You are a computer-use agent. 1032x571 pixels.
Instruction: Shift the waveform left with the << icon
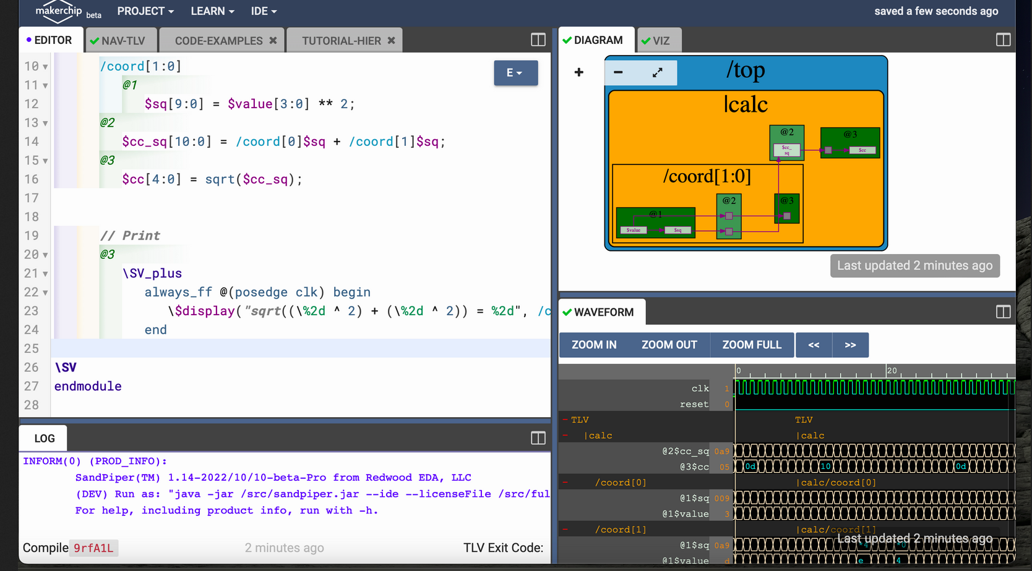813,345
